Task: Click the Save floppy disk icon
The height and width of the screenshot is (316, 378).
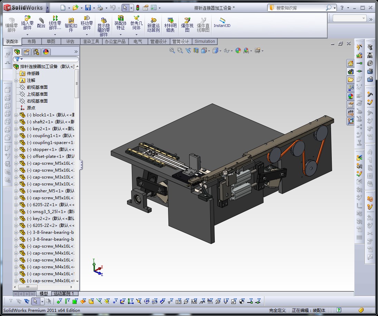Action: pos(88,8)
